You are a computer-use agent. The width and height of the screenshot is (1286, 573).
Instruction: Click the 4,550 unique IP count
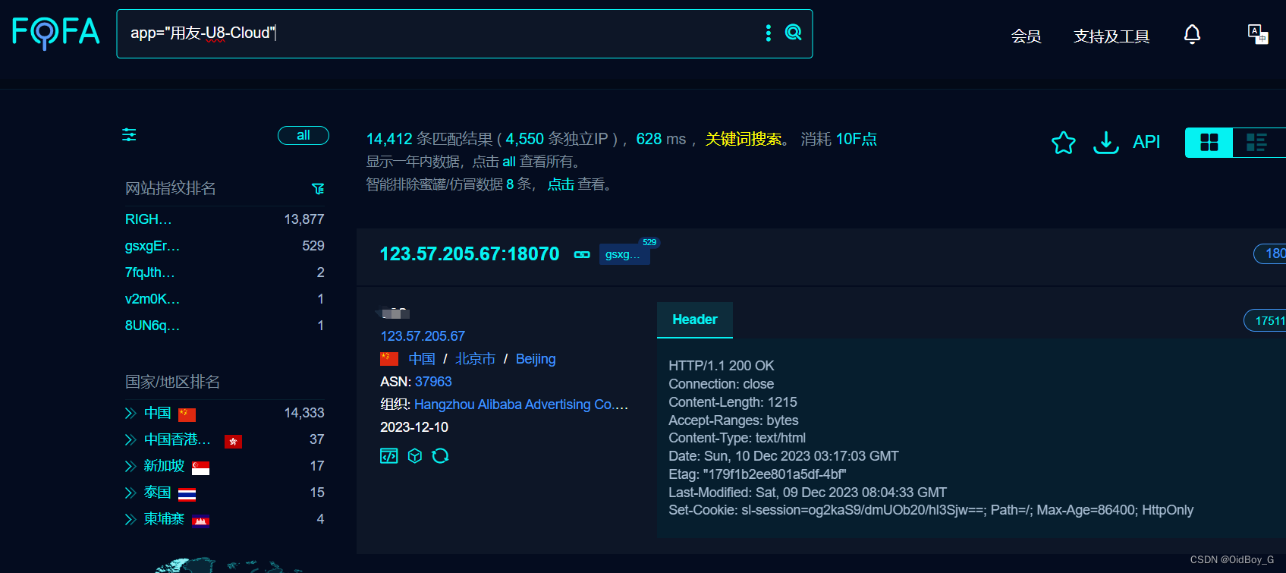525,139
